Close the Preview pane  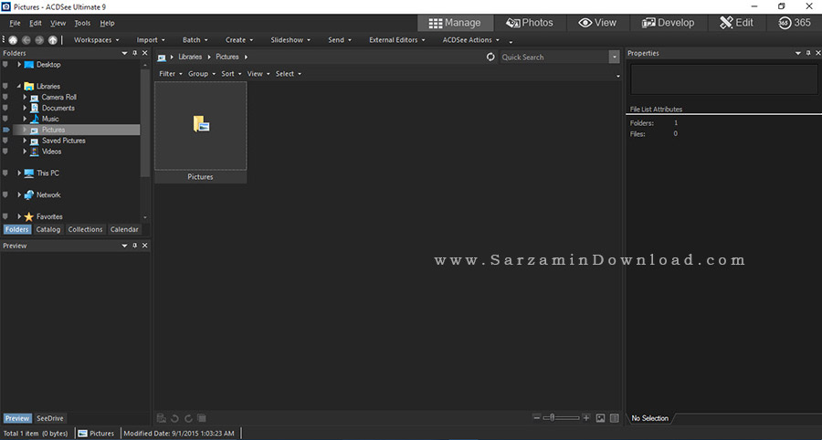pos(144,246)
